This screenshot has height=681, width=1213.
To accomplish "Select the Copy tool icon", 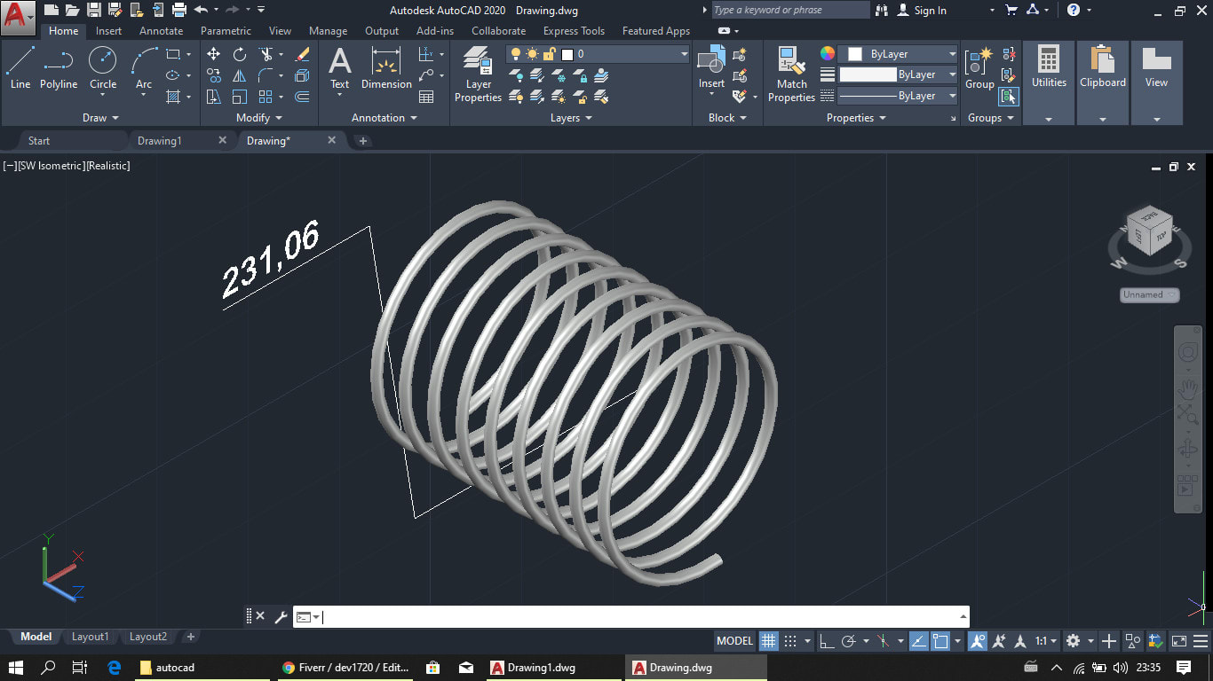I will tap(214, 75).
